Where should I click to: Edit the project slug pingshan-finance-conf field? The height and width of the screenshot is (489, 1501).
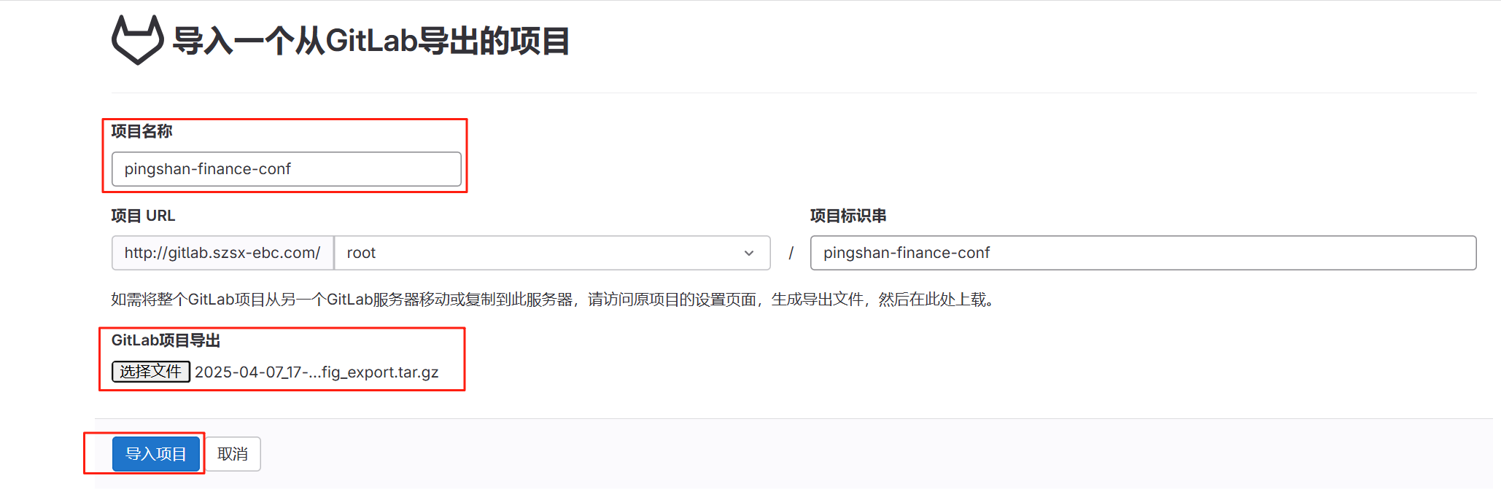click(x=1143, y=253)
